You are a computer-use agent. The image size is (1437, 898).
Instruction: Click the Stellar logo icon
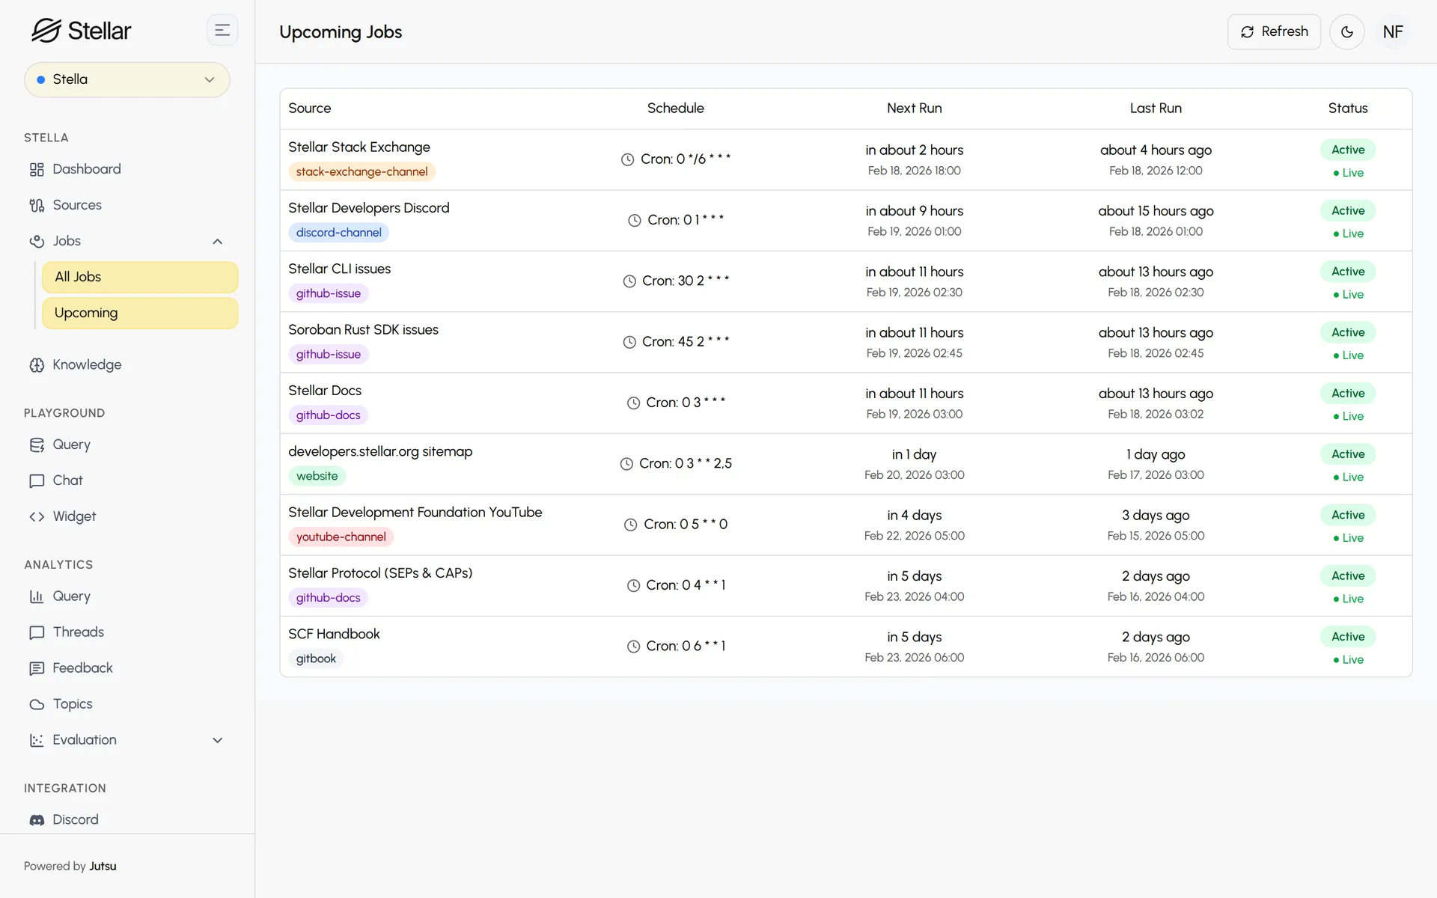pos(46,31)
